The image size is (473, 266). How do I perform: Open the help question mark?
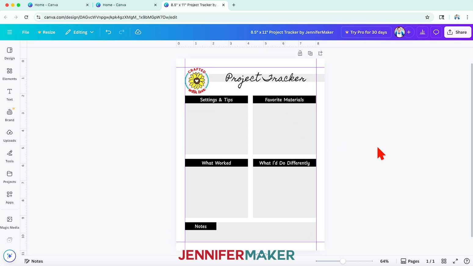(x=467, y=261)
